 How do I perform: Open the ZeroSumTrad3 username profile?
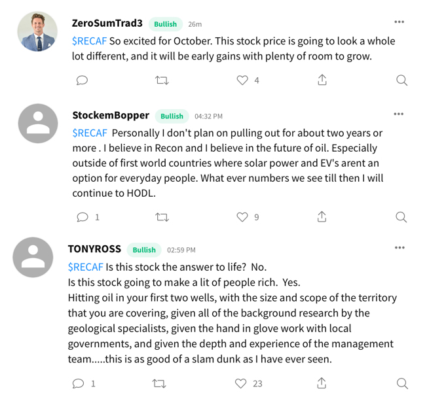pyautogui.click(x=107, y=23)
